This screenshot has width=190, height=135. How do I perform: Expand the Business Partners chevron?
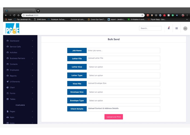coord(32,58)
